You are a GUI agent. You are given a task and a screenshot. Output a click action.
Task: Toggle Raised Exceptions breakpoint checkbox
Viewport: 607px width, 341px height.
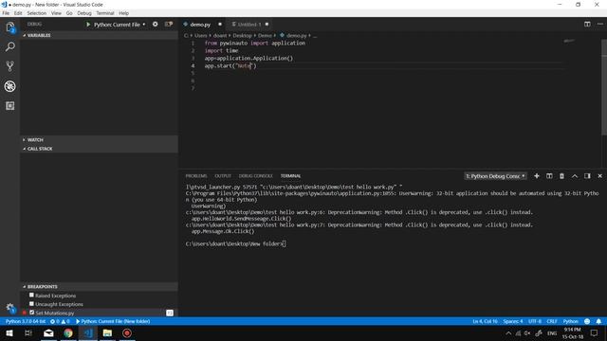pyautogui.click(x=31, y=296)
